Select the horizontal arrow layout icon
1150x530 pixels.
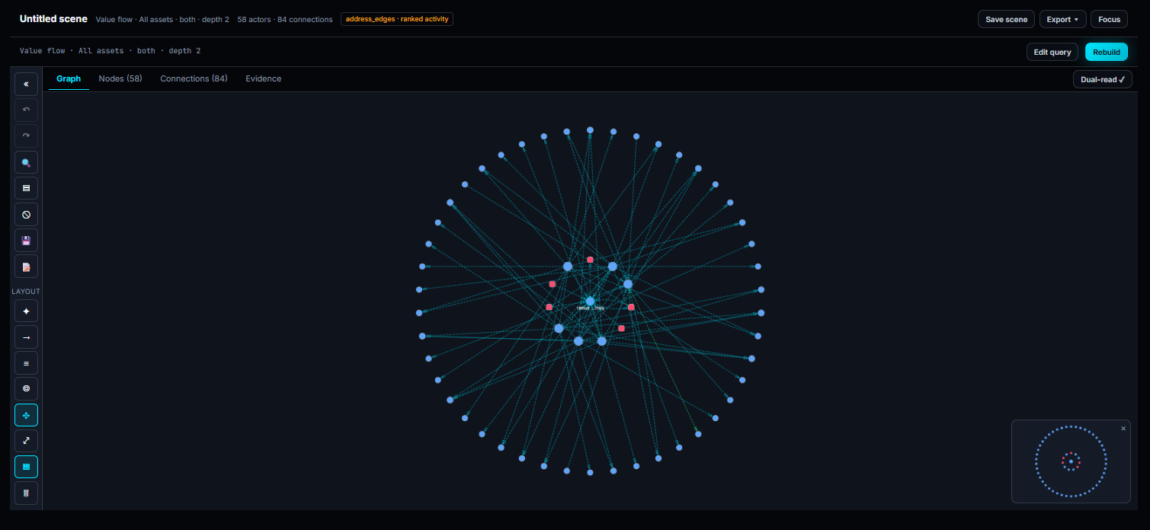click(26, 337)
